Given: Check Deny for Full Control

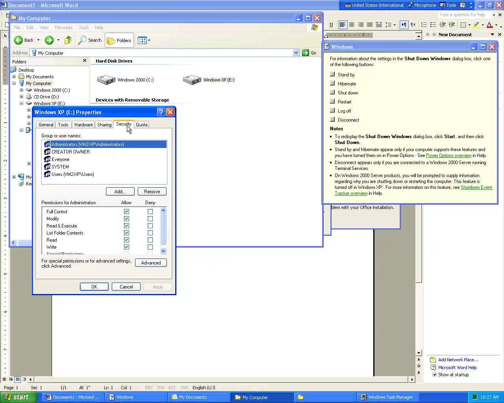Looking at the screenshot, I should 150,212.
